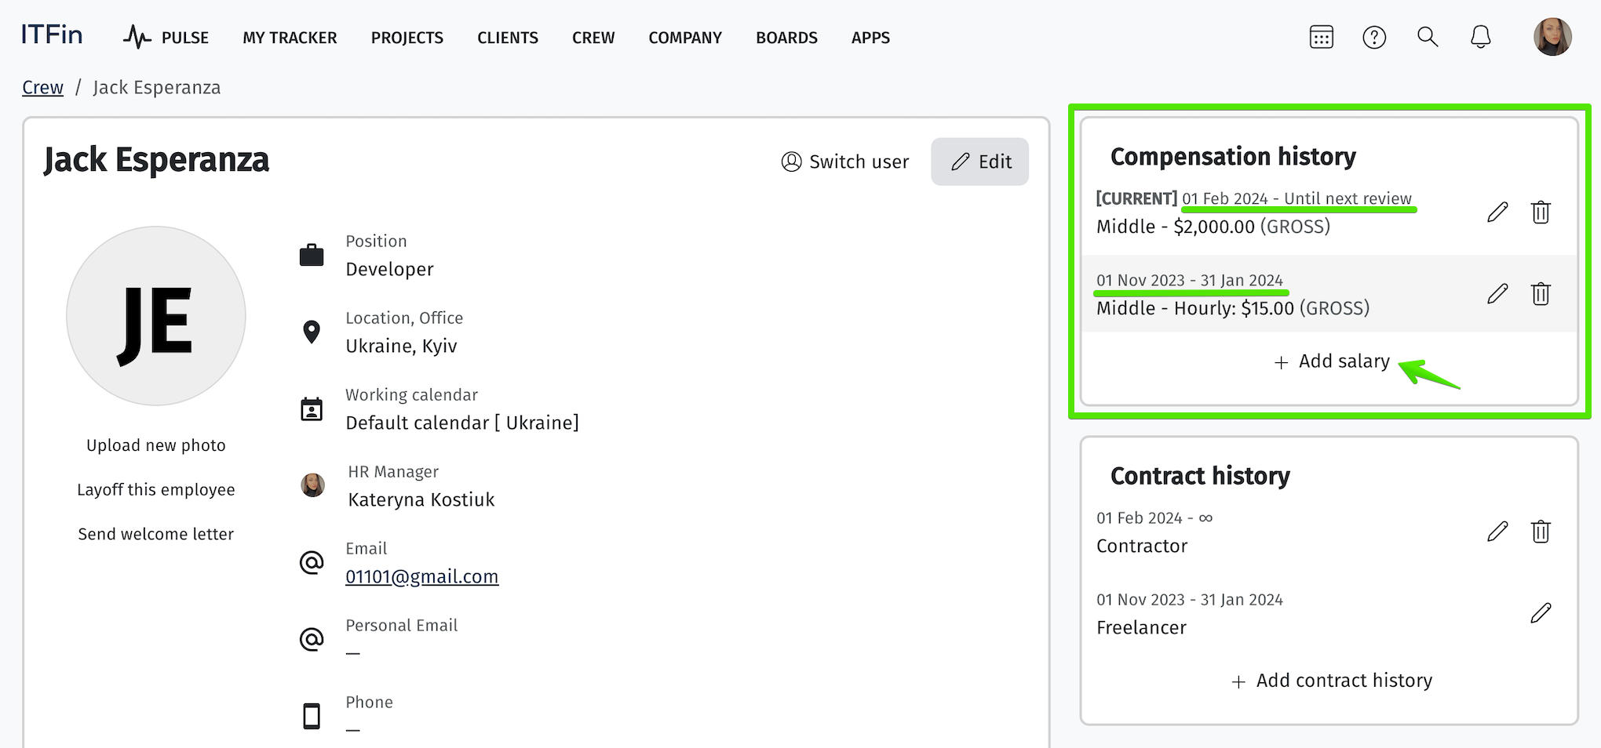The image size is (1601, 748).
Task: Click the briefcase Position icon
Action: click(x=312, y=255)
